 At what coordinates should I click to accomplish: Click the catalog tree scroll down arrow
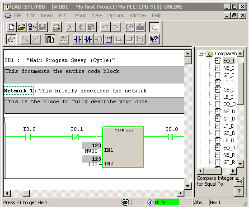[240, 164]
